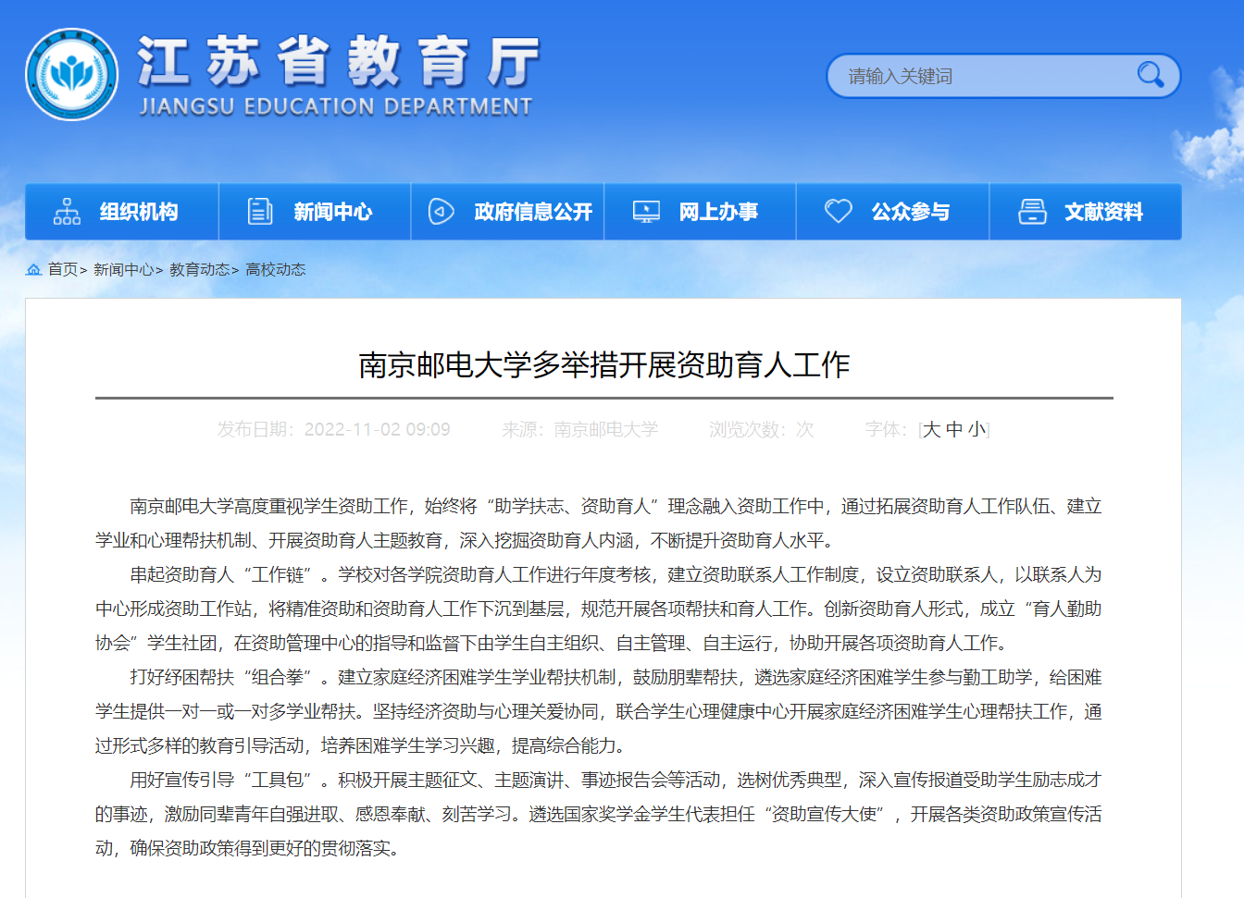The width and height of the screenshot is (1244, 898).
Task: Set font size to medium (中)
Action: [x=954, y=429]
